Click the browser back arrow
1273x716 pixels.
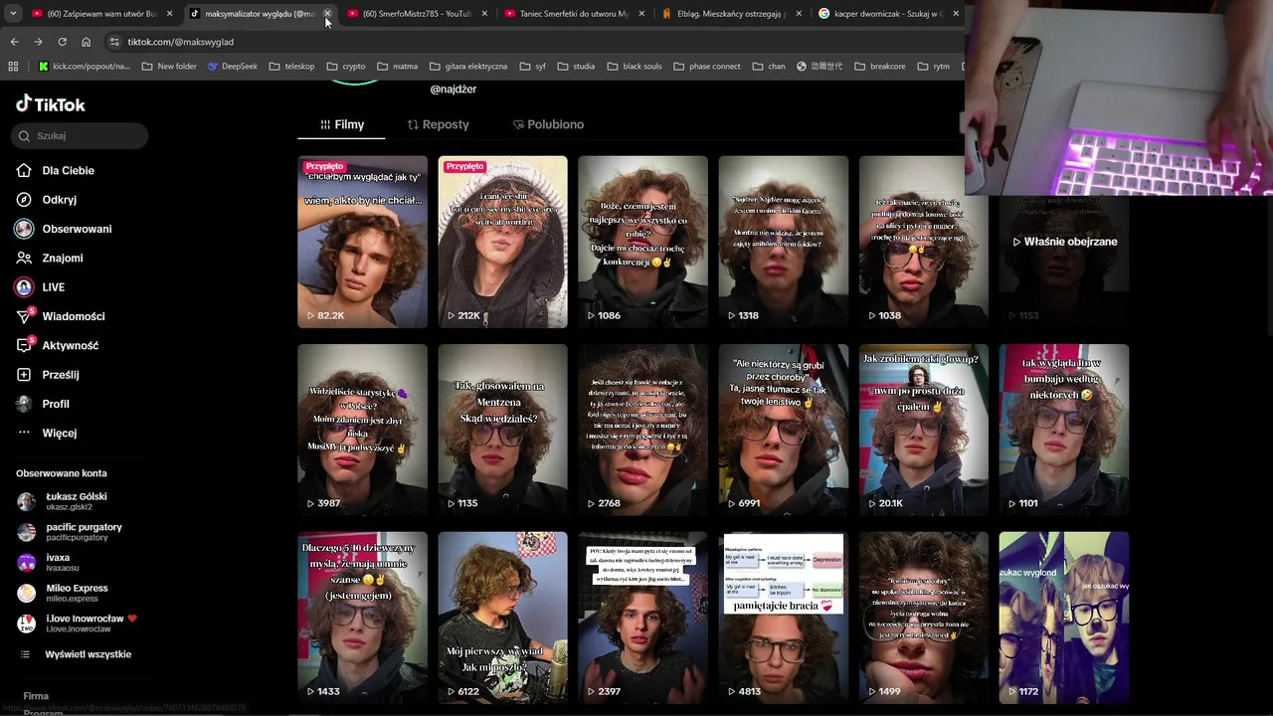[x=14, y=42]
